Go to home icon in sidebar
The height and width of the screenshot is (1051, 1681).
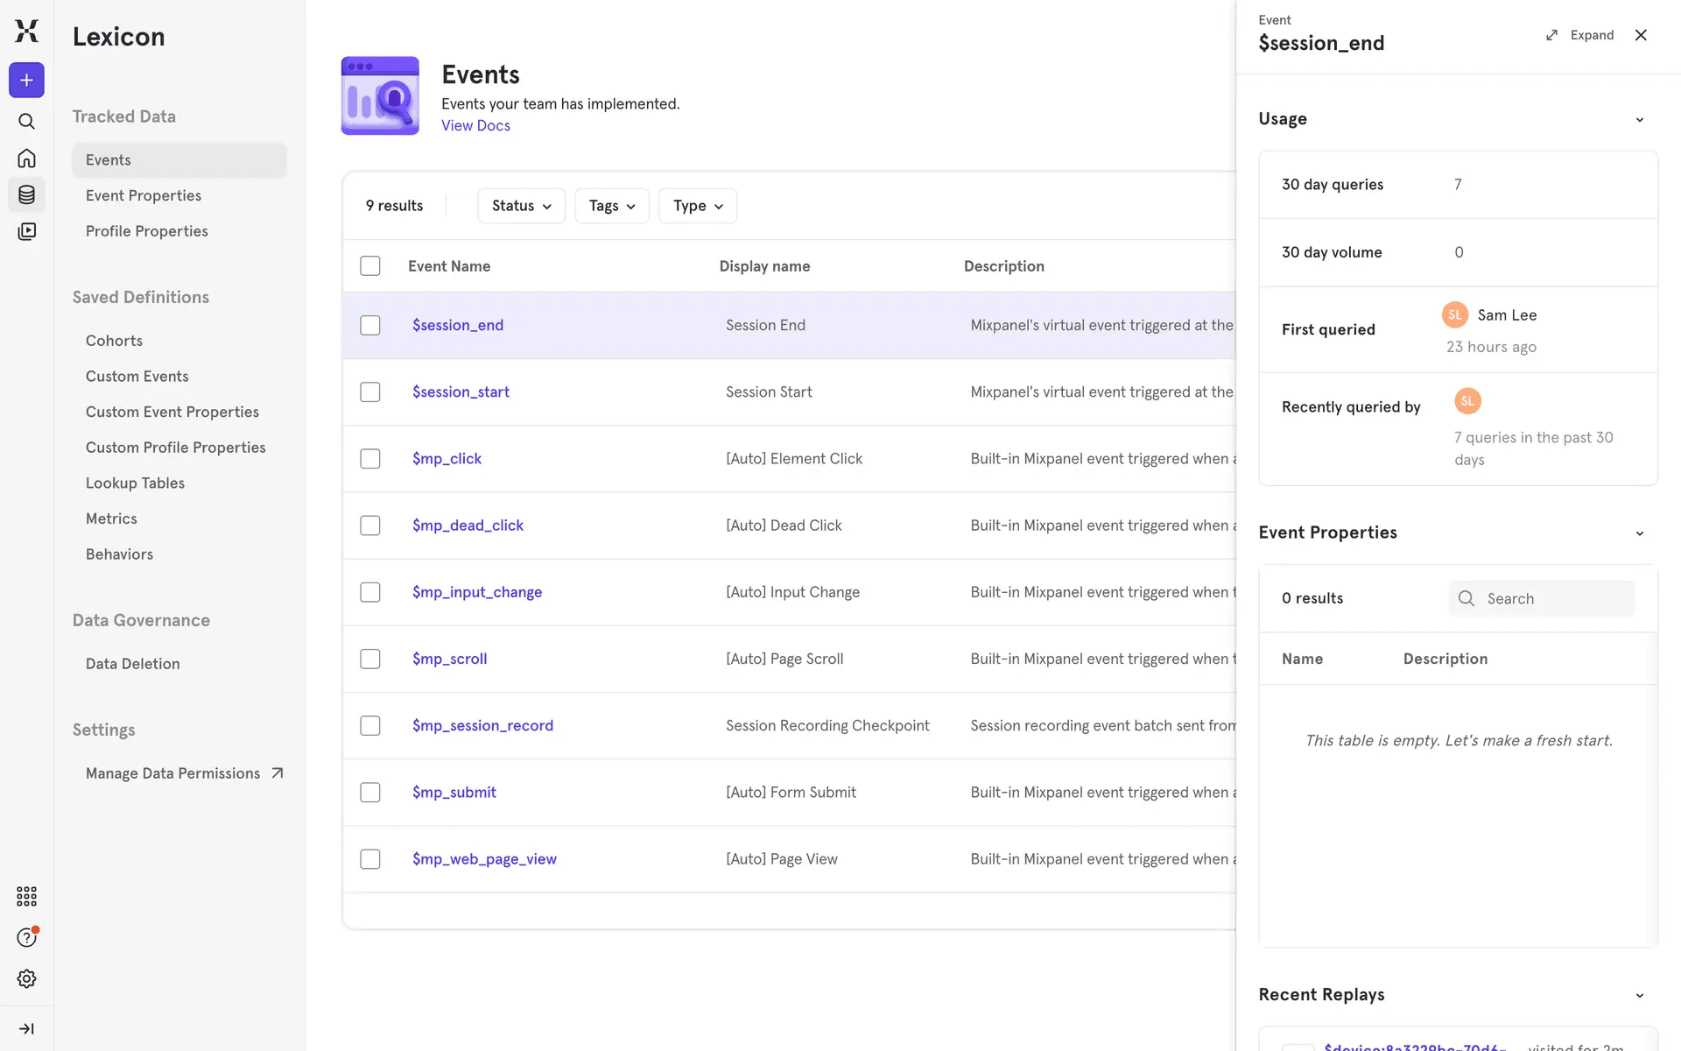(26, 159)
